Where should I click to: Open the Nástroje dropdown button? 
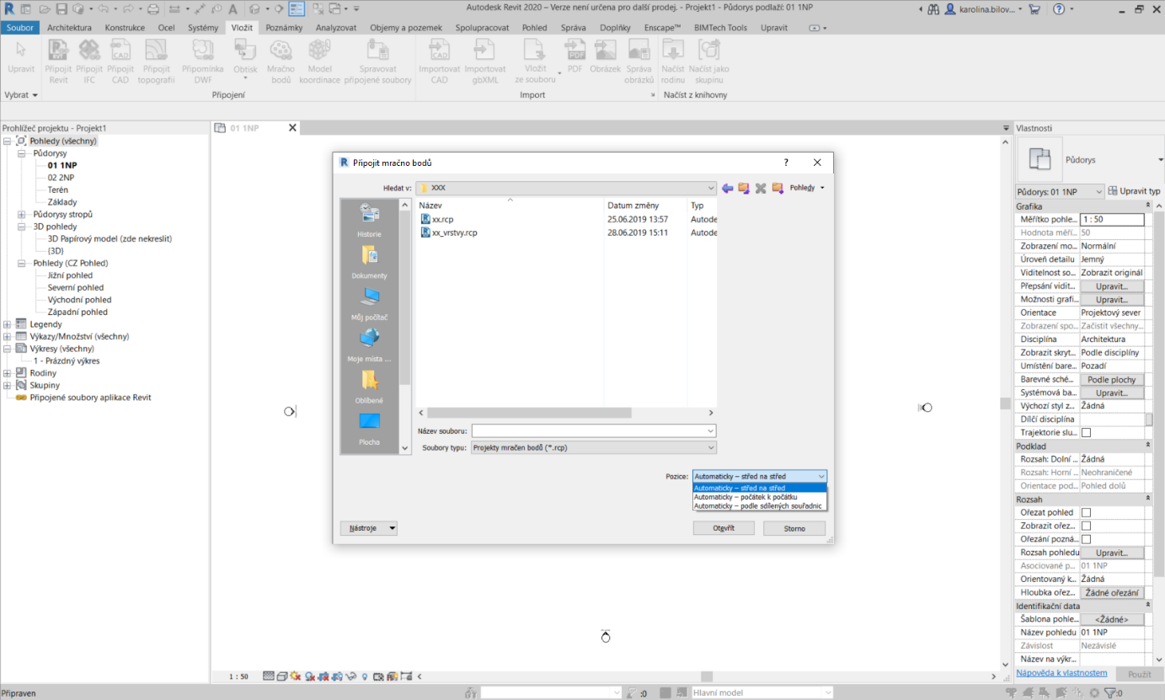368,528
